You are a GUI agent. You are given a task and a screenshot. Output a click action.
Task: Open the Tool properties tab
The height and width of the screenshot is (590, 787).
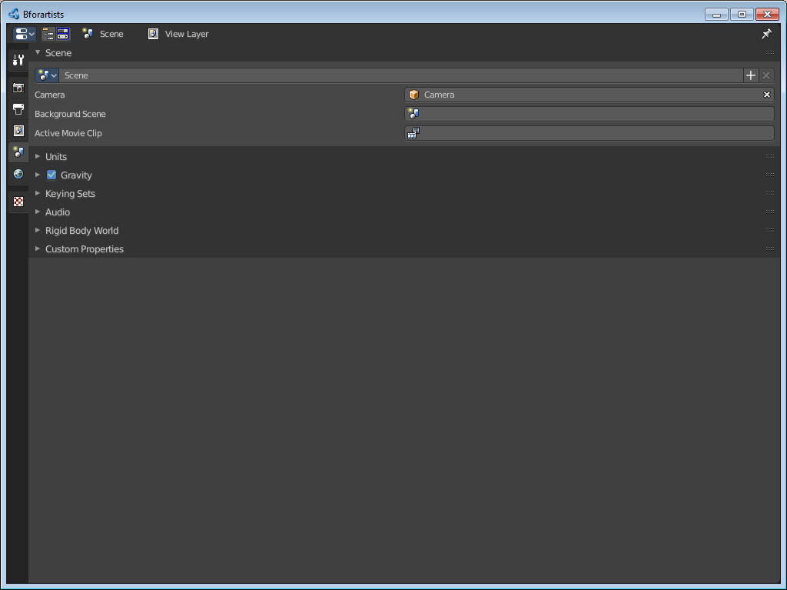18,60
